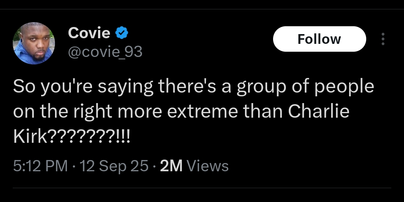Open Covie's round profile picture

click(34, 43)
